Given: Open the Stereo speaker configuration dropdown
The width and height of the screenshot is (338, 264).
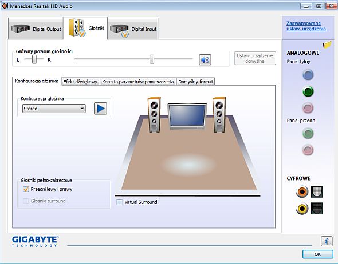Looking at the screenshot, I should click(54, 109).
